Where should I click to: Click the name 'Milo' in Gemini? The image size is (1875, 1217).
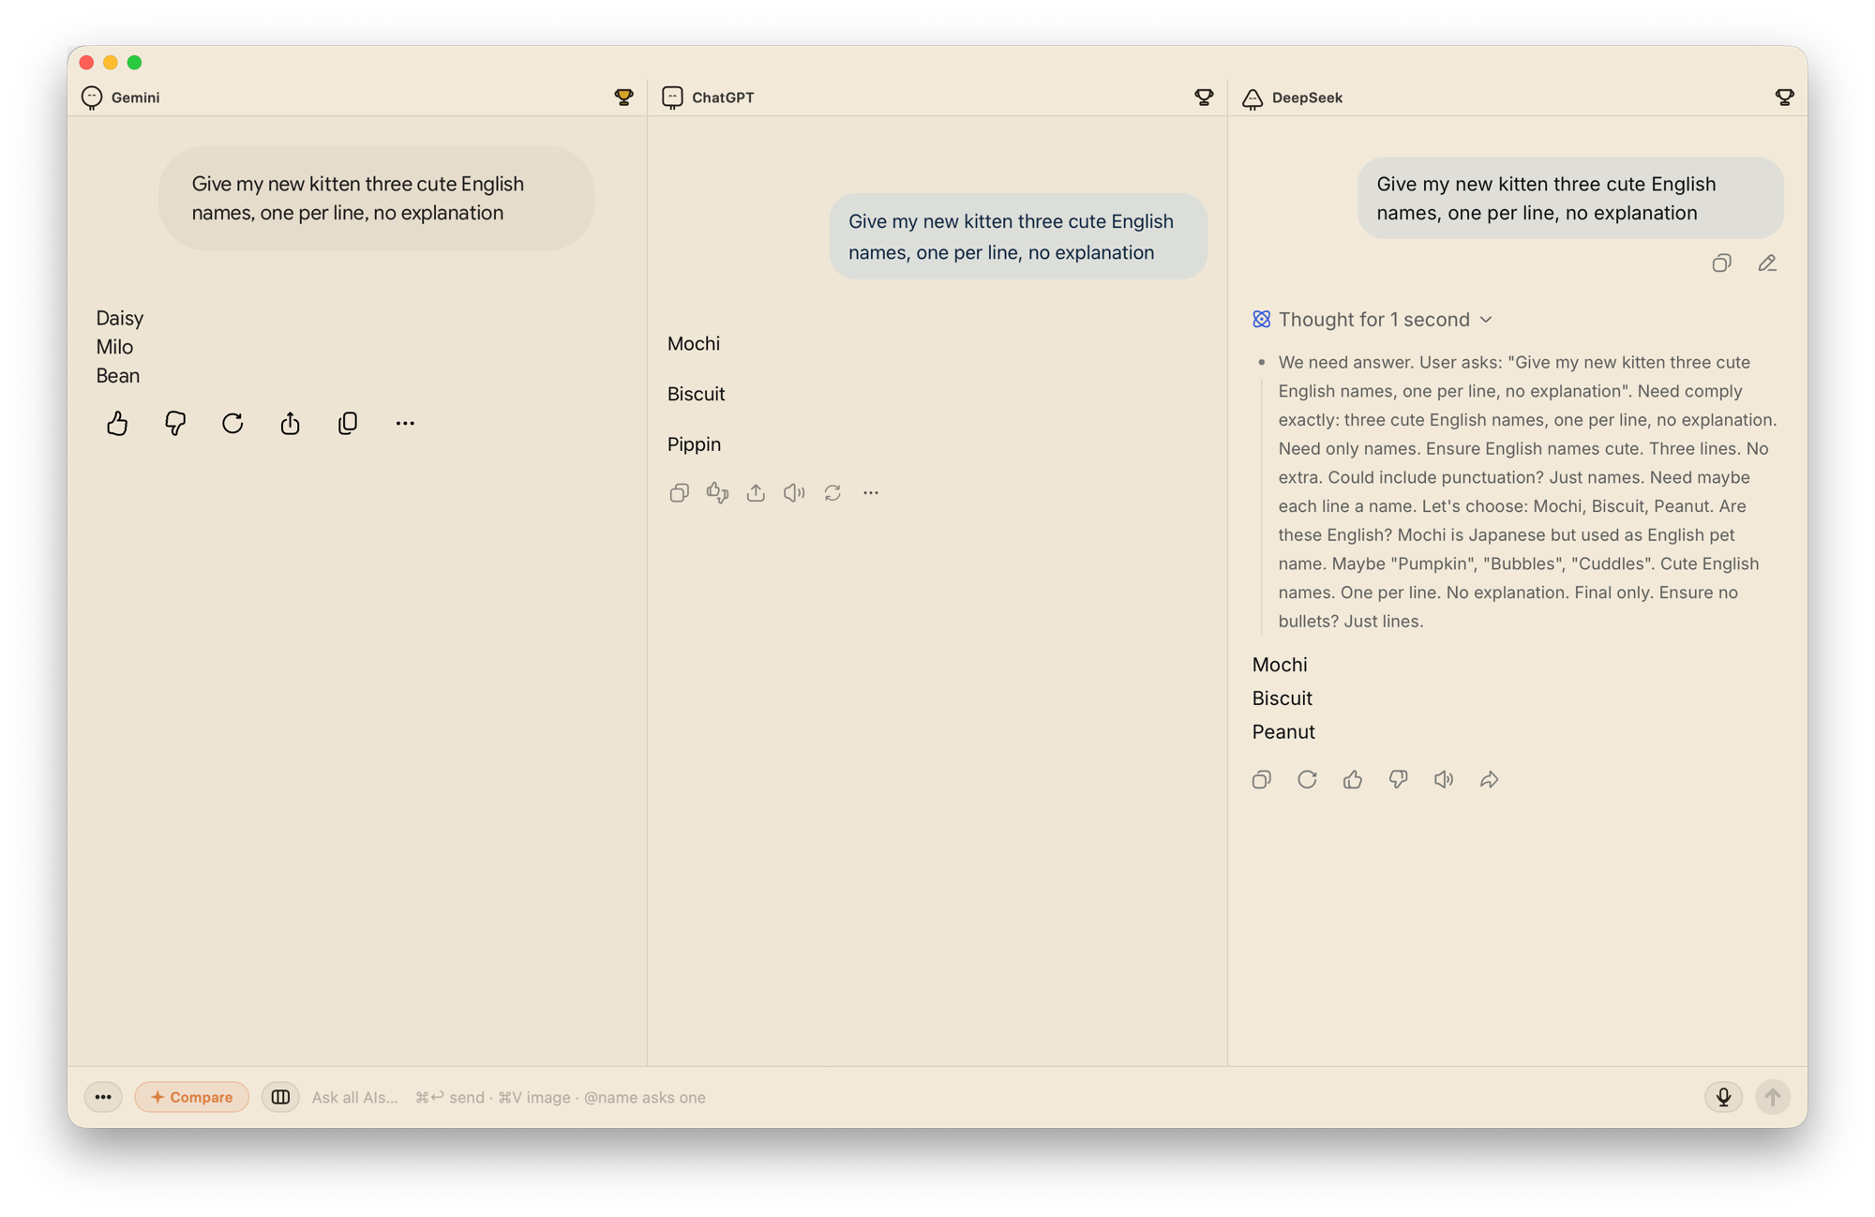[x=114, y=347]
